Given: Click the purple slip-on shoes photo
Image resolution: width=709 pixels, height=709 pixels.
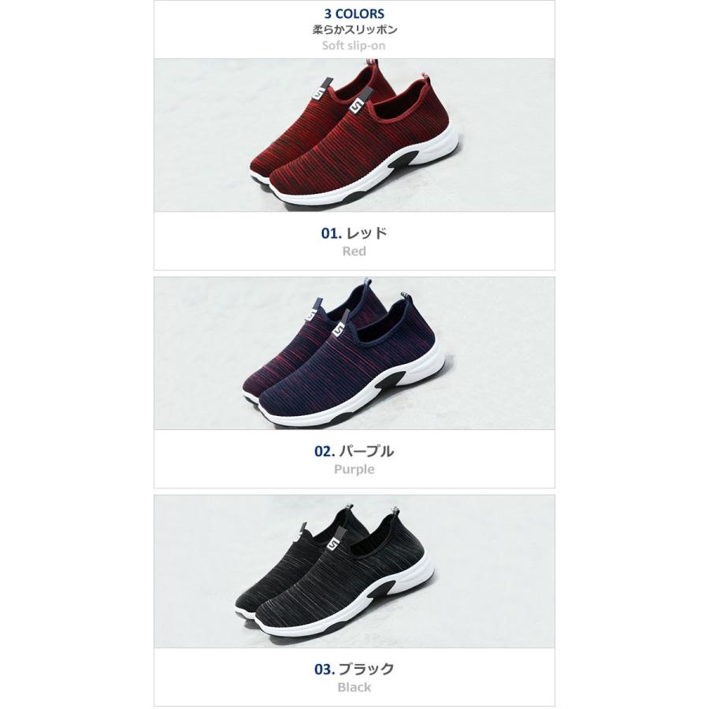Looking at the screenshot, I should click(354, 353).
